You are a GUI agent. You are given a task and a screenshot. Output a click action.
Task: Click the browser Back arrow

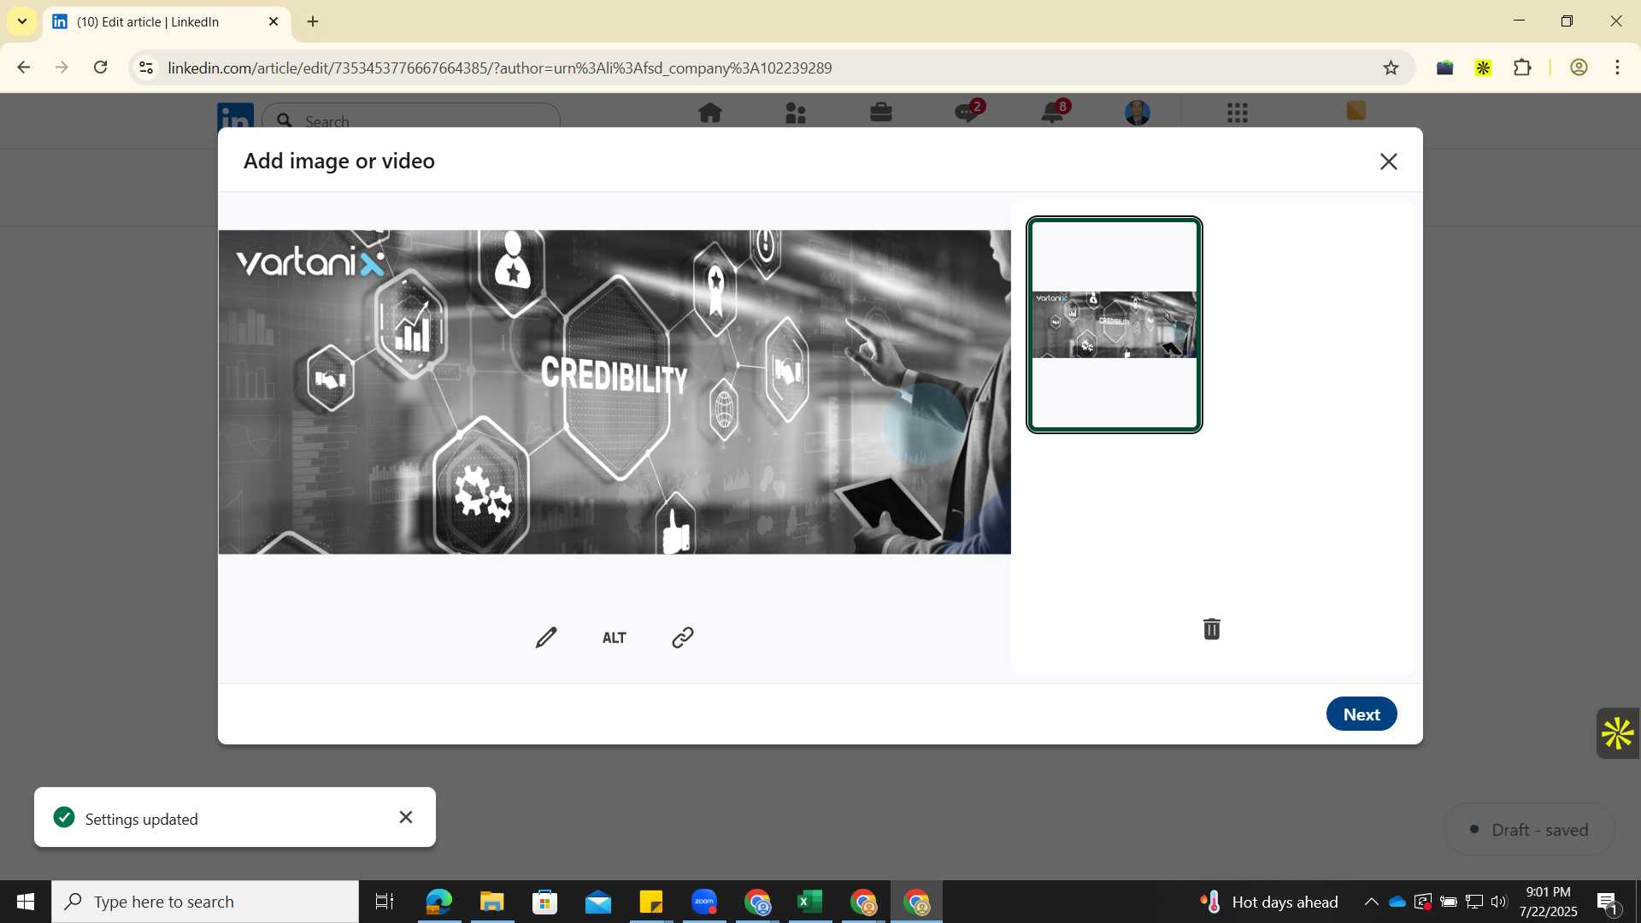click(23, 68)
